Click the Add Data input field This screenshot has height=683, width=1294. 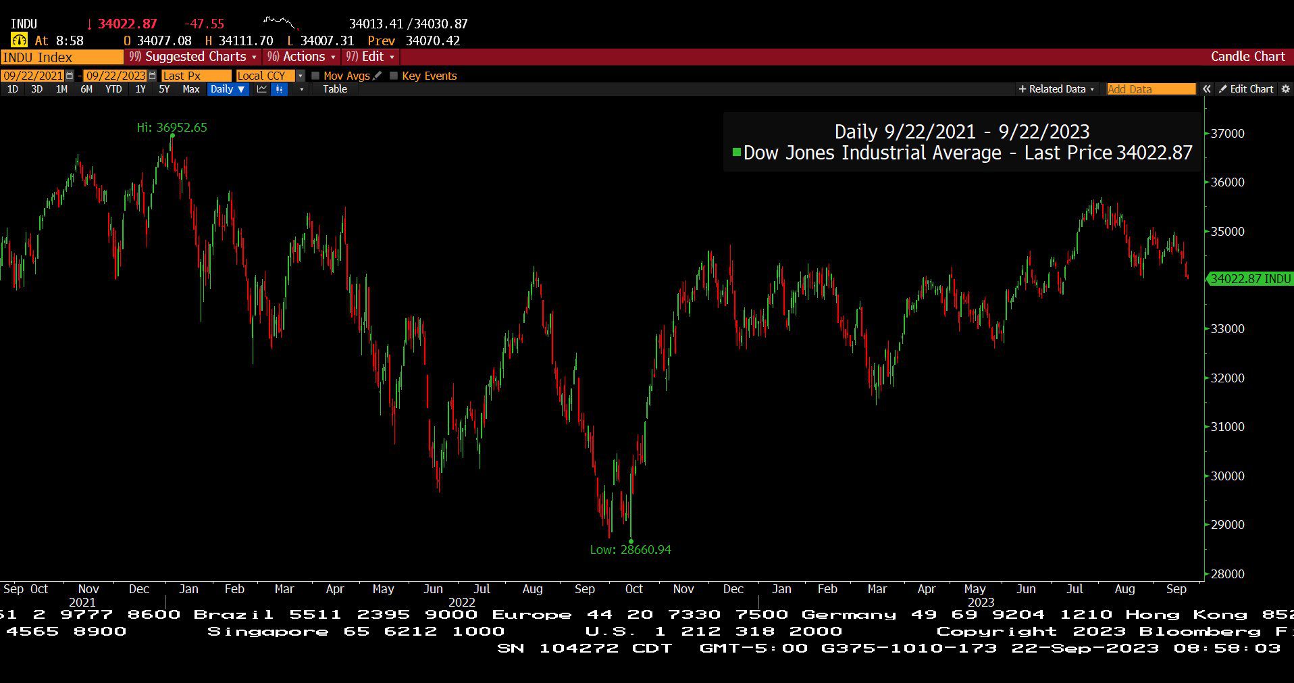pos(1151,89)
